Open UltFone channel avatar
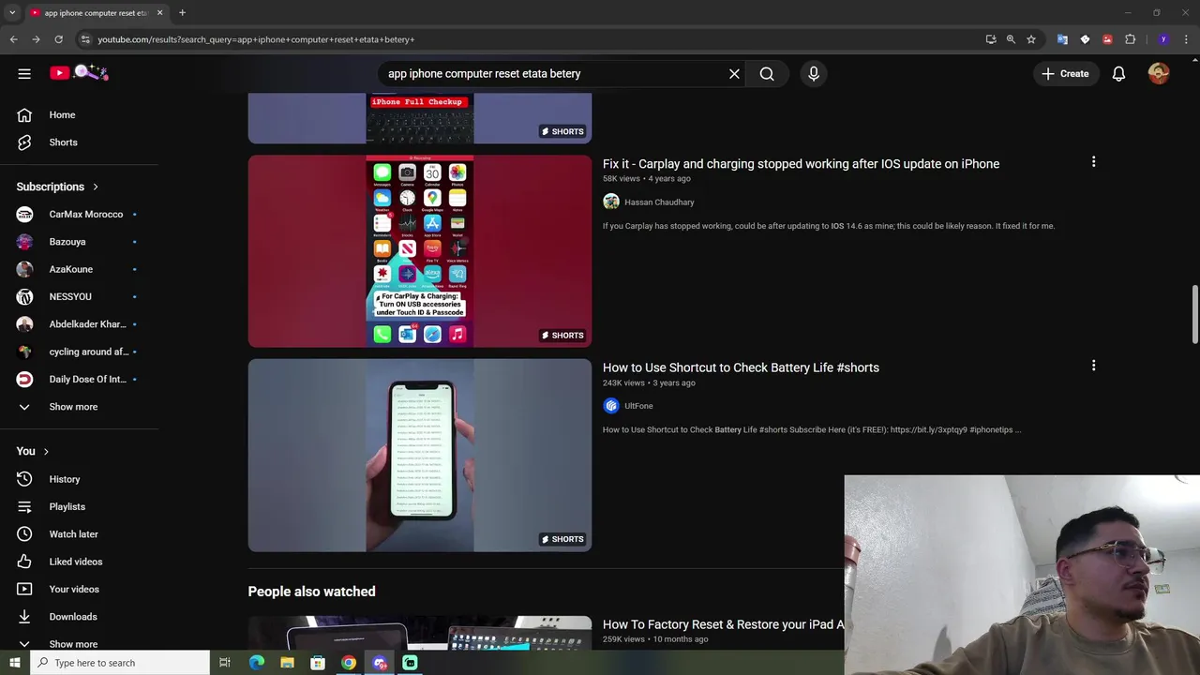 (x=611, y=406)
